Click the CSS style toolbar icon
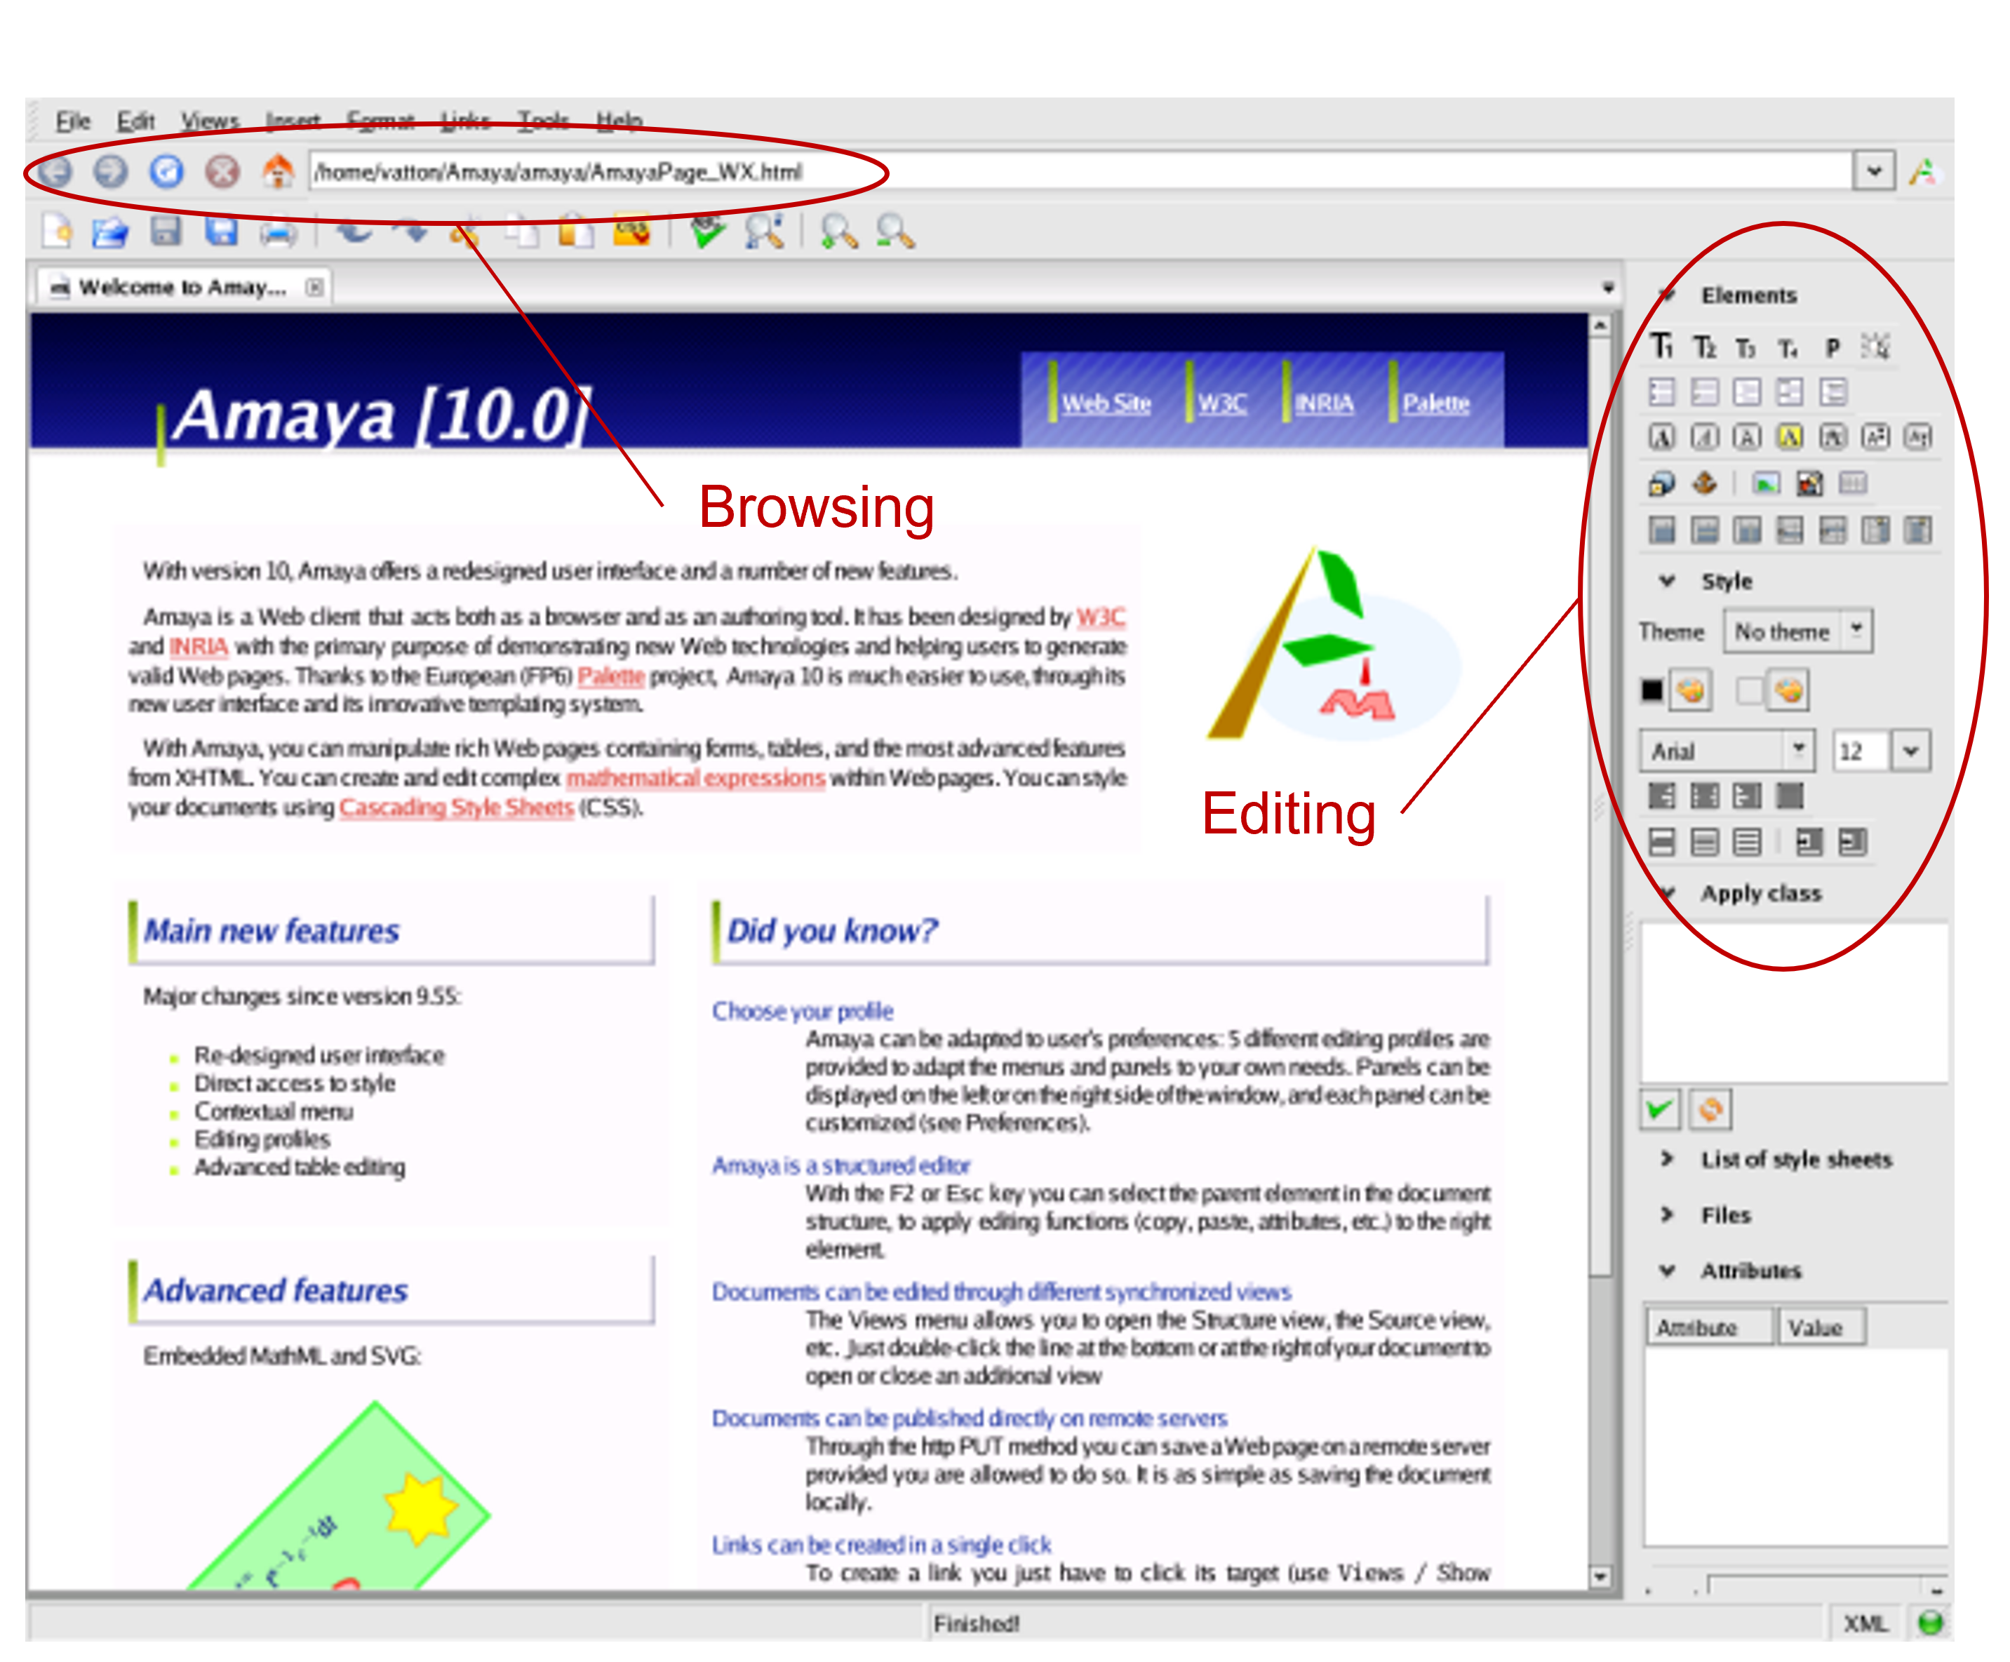The image size is (2010, 1662). [x=631, y=232]
